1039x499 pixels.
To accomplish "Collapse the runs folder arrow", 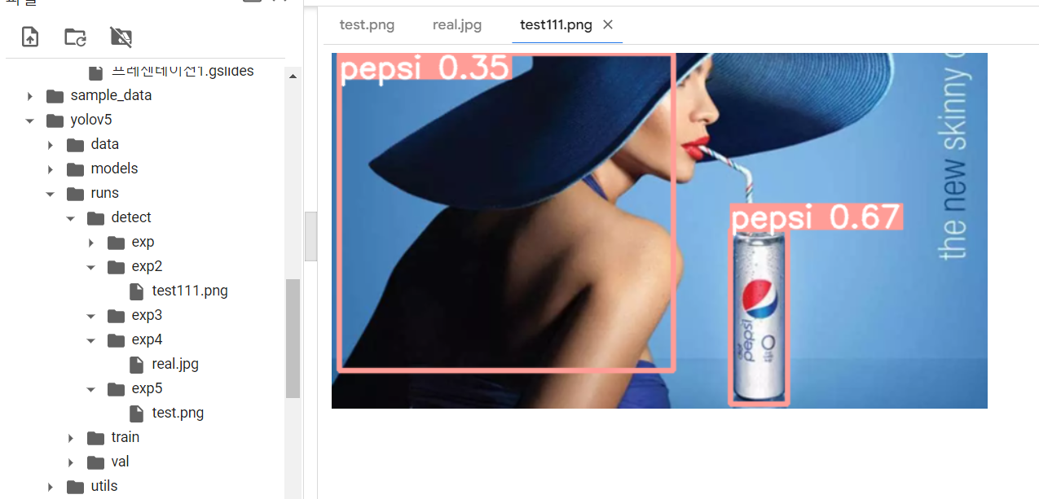I will pos(51,194).
